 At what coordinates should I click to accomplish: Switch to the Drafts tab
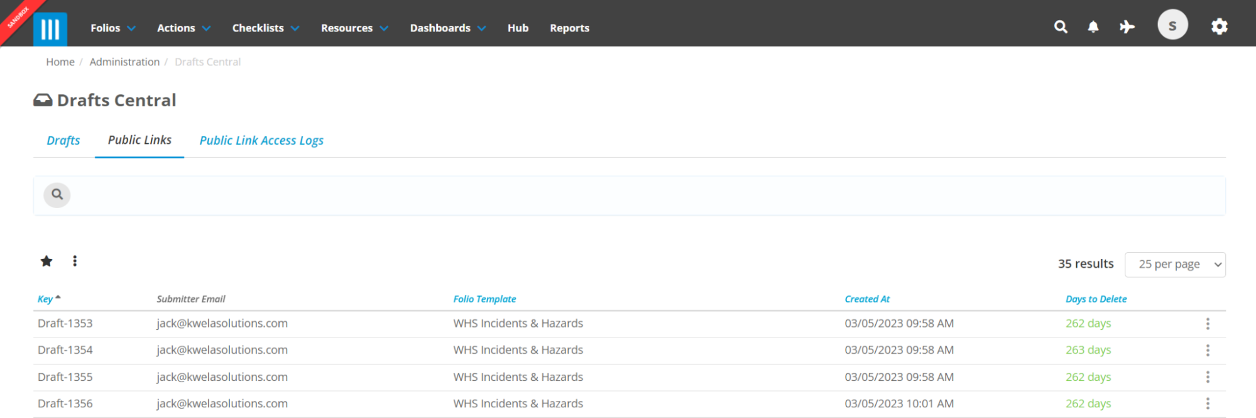point(63,140)
